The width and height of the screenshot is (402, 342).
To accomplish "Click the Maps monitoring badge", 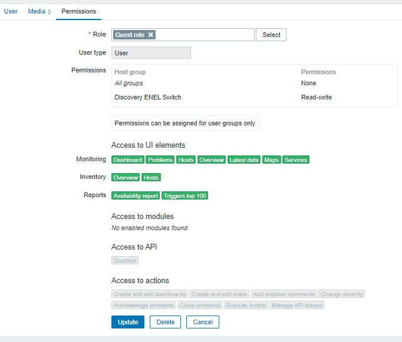I will [x=271, y=160].
